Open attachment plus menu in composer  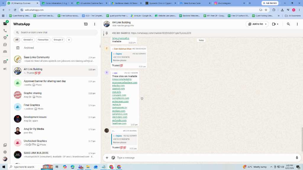coord(107,158)
